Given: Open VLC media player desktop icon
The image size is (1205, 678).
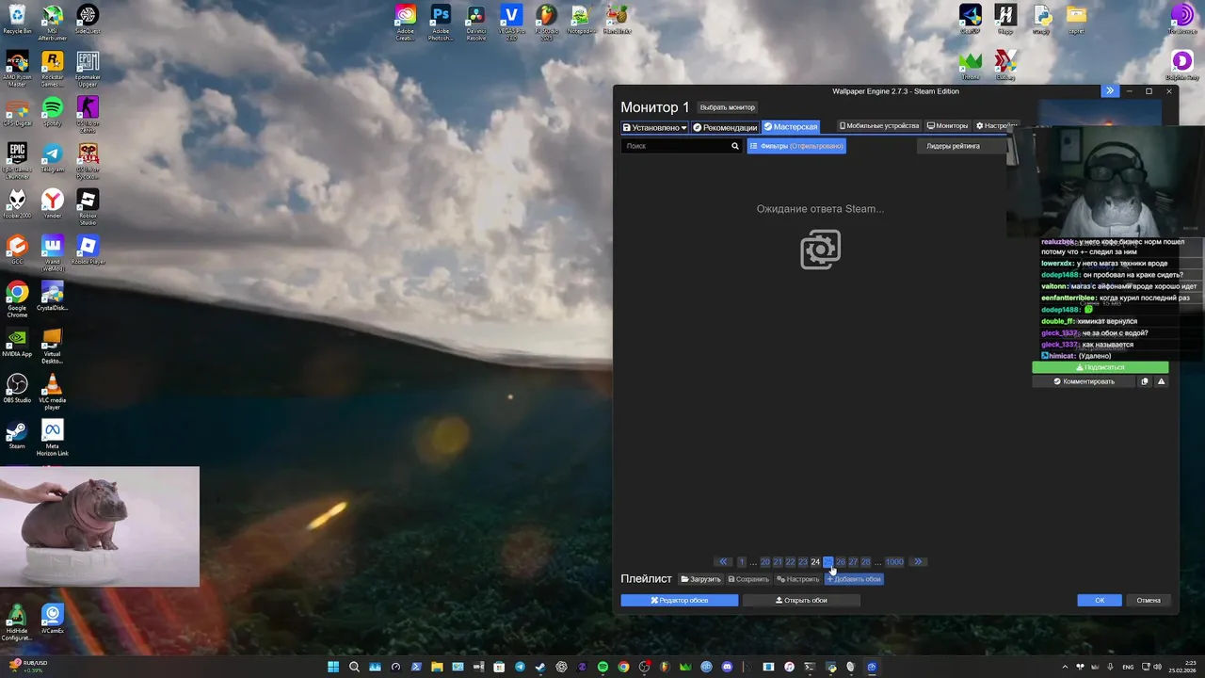Looking at the screenshot, I should [53, 392].
